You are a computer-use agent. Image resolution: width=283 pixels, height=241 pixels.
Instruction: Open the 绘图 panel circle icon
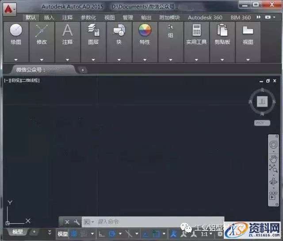click(16, 30)
